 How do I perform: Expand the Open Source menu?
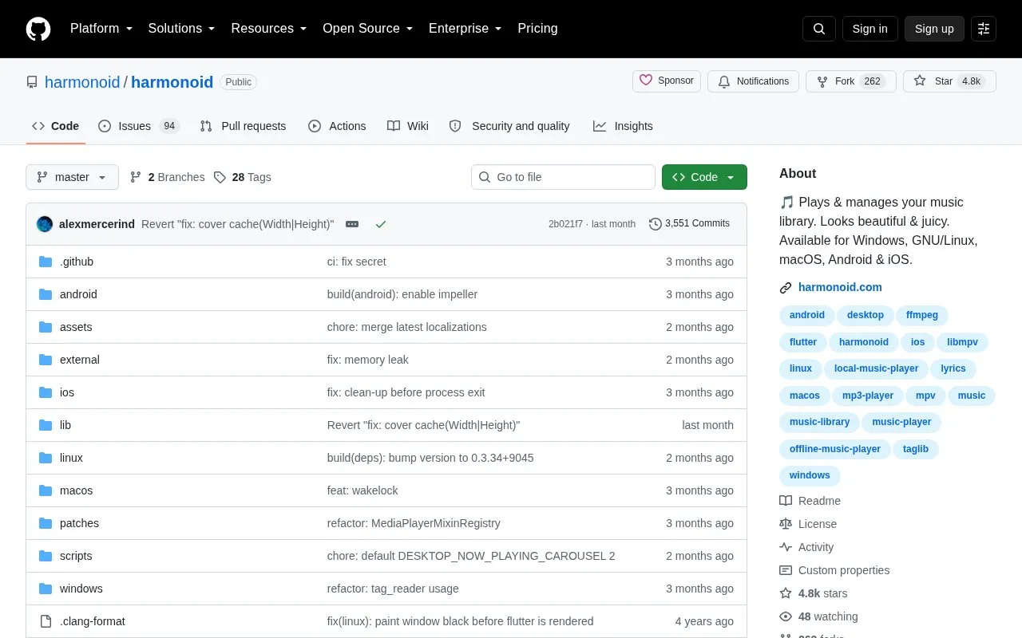tap(368, 29)
